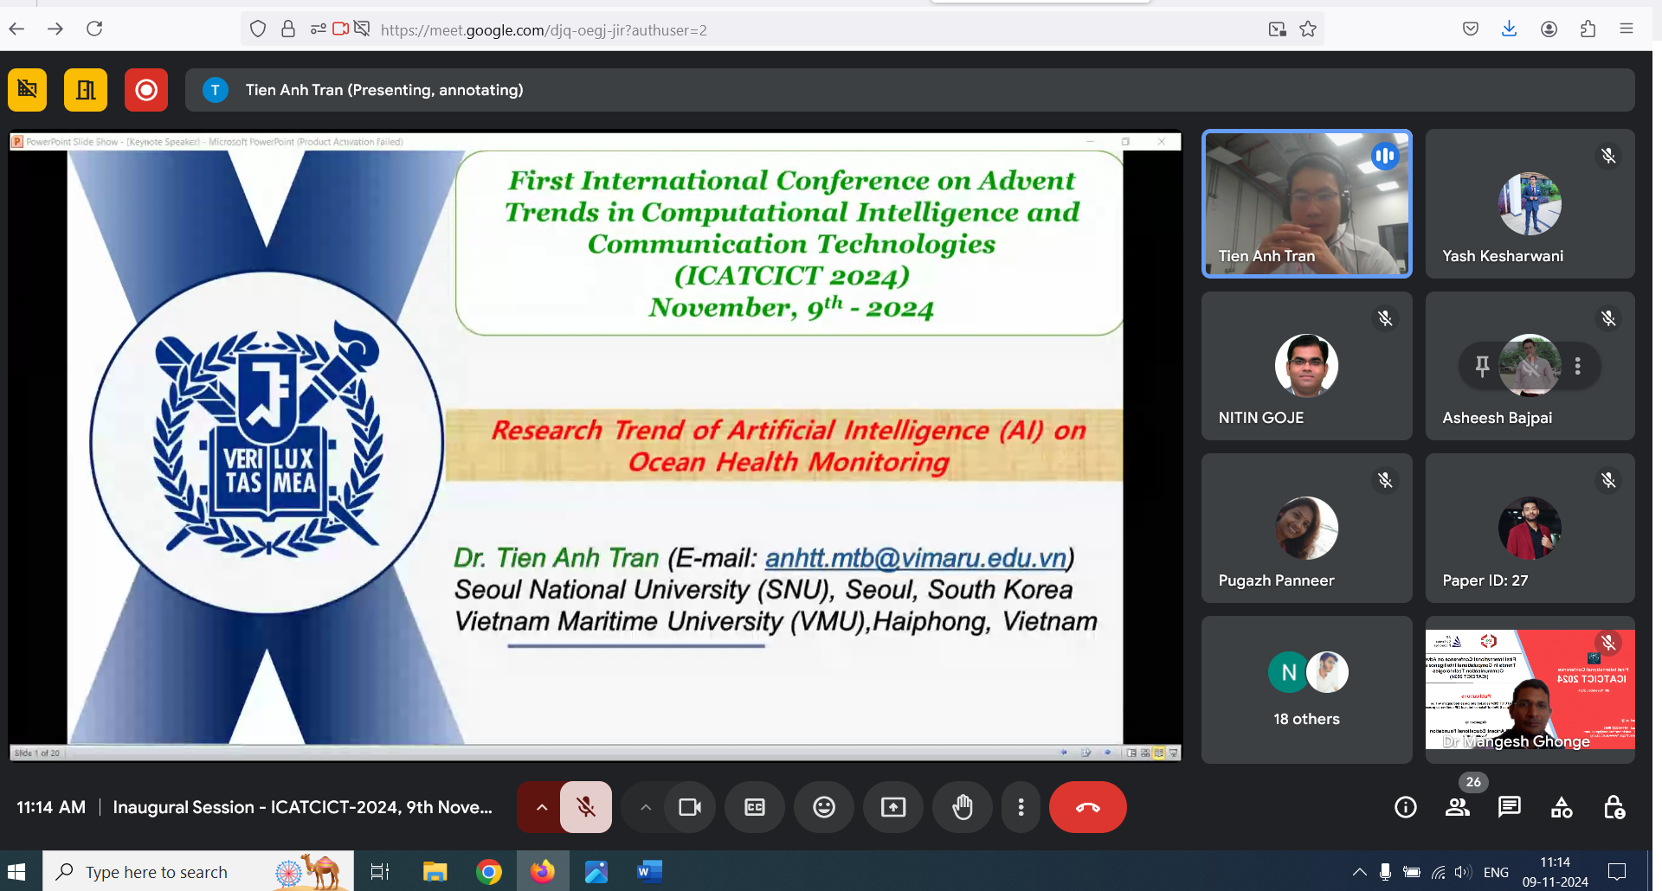
Task: Raise your hand in the meeting
Action: (962, 806)
